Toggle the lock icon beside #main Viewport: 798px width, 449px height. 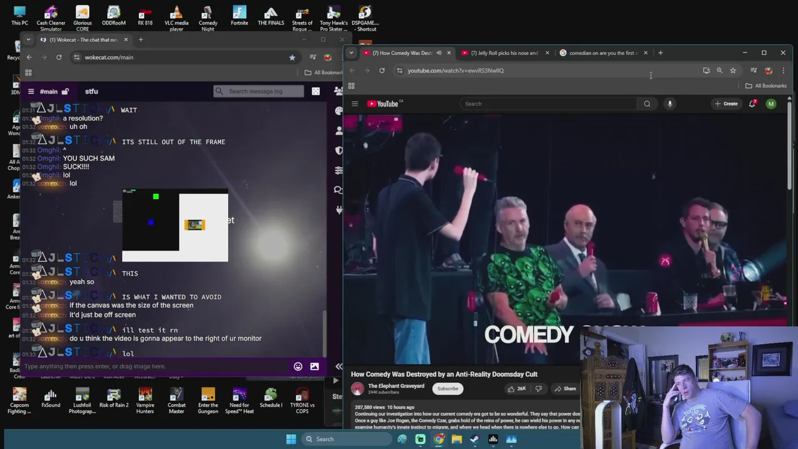(x=65, y=91)
